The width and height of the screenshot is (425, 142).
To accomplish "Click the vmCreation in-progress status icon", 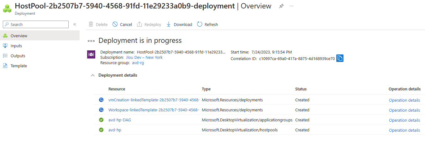I will click(101, 100).
